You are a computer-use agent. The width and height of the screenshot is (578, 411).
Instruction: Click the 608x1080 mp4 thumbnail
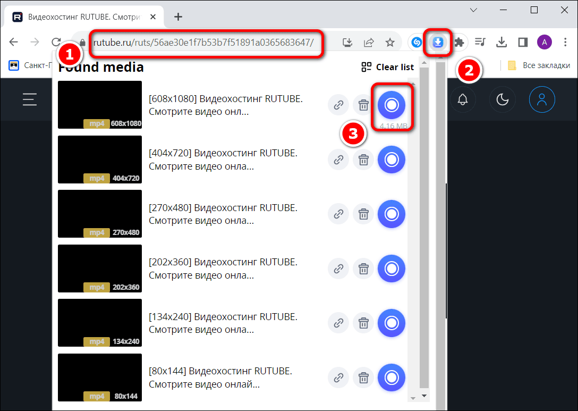pos(100,105)
